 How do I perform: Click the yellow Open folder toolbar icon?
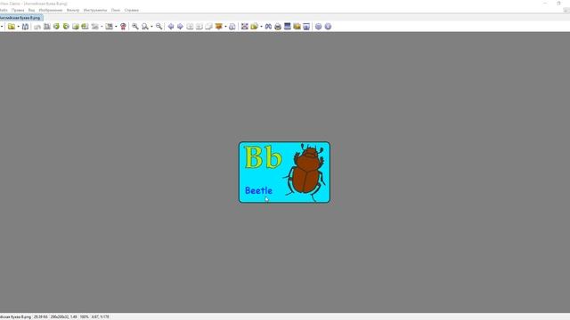tap(12, 27)
